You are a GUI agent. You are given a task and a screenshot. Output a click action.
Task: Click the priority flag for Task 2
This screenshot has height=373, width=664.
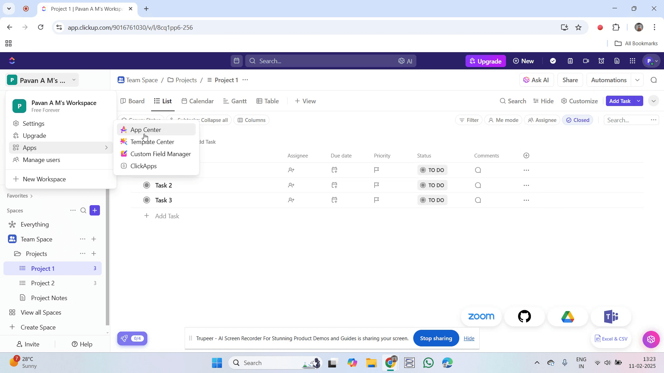pos(377,185)
